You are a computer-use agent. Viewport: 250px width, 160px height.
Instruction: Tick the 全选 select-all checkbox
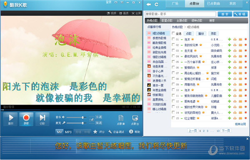(x=173, y=33)
